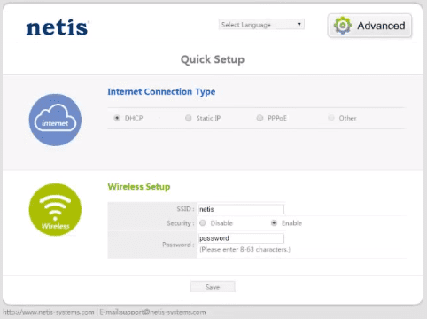Screen dimensions: 427x319
Task: Click the green Wireless wifi icon
Action: [55, 209]
